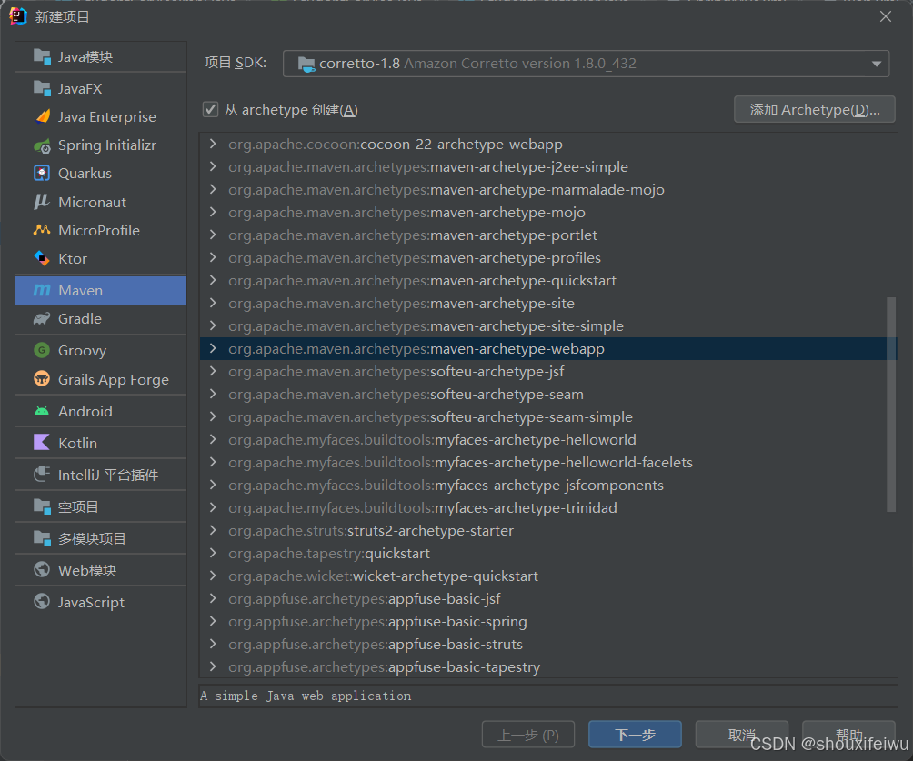Click the Java模块 folder icon

pos(42,56)
